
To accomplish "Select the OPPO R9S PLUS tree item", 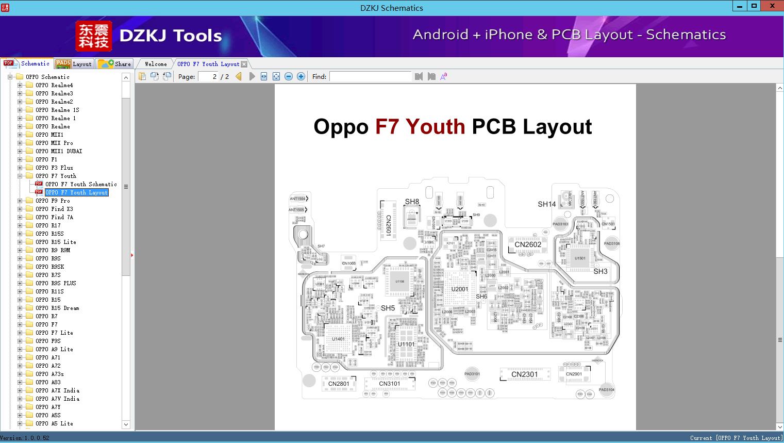I will (56, 283).
